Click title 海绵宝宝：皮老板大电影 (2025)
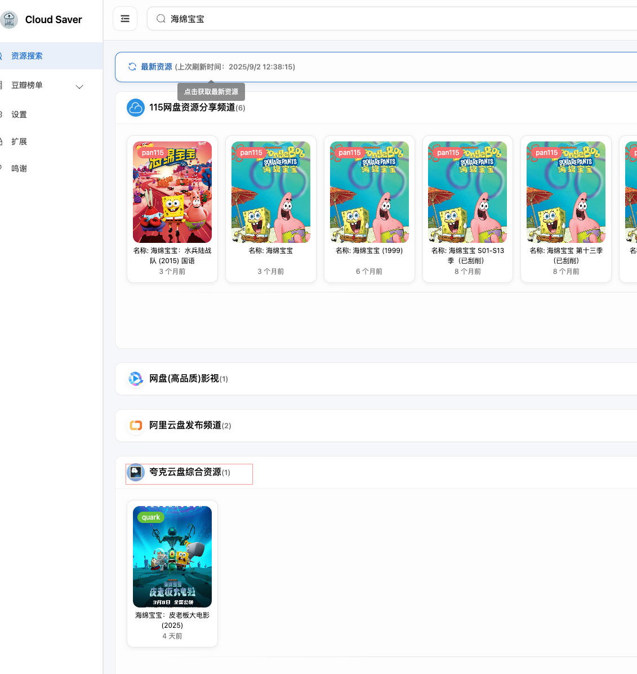This screenshot has height=674, width=637. pos(172,620)
